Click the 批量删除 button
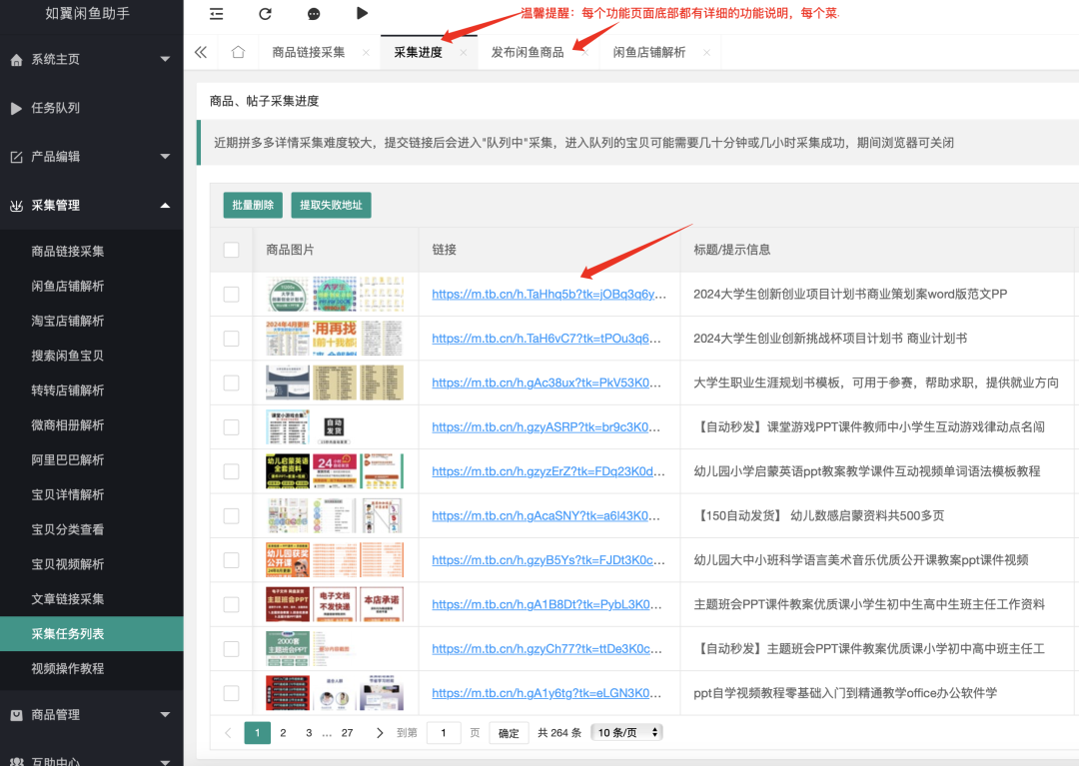 [252, 204]
